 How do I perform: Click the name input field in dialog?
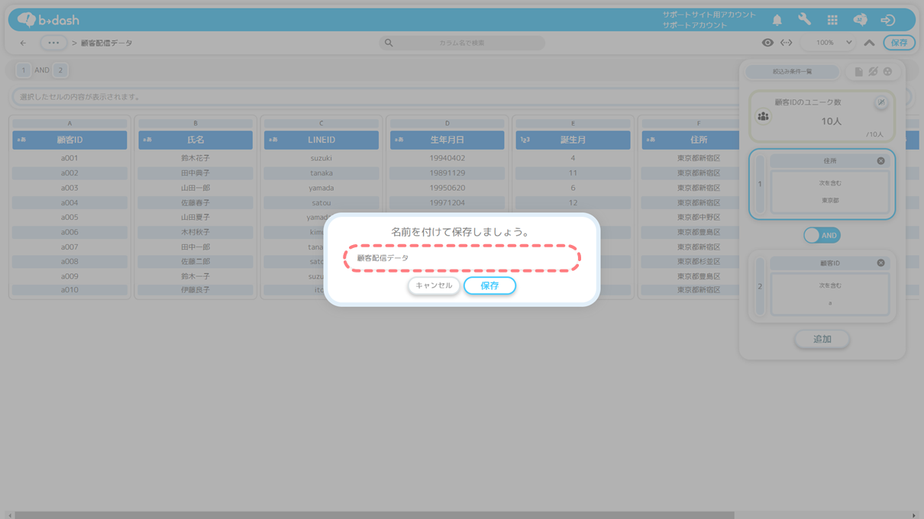[x=461, y=258]
